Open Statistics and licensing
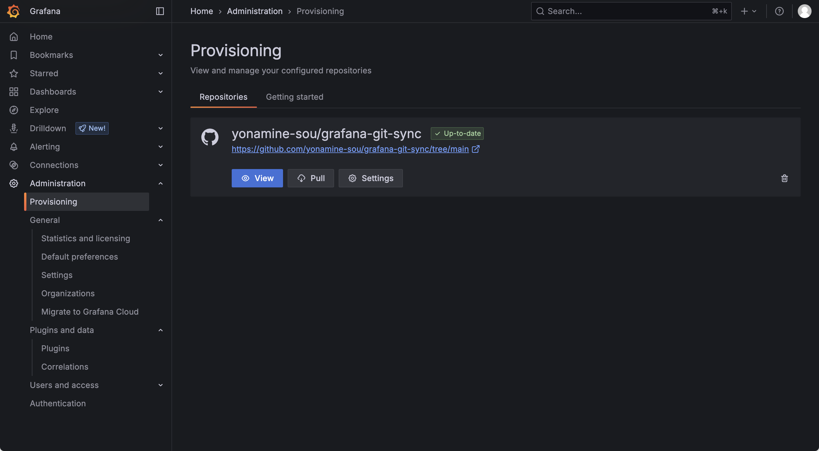 click(x=85, y=238)
